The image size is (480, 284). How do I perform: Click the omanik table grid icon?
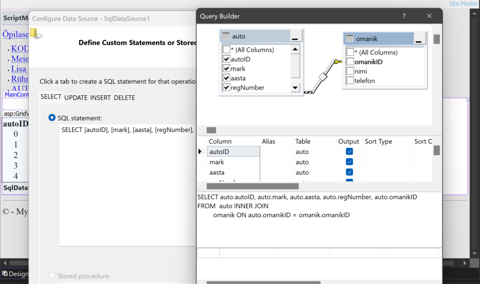(x=350, y=39)
